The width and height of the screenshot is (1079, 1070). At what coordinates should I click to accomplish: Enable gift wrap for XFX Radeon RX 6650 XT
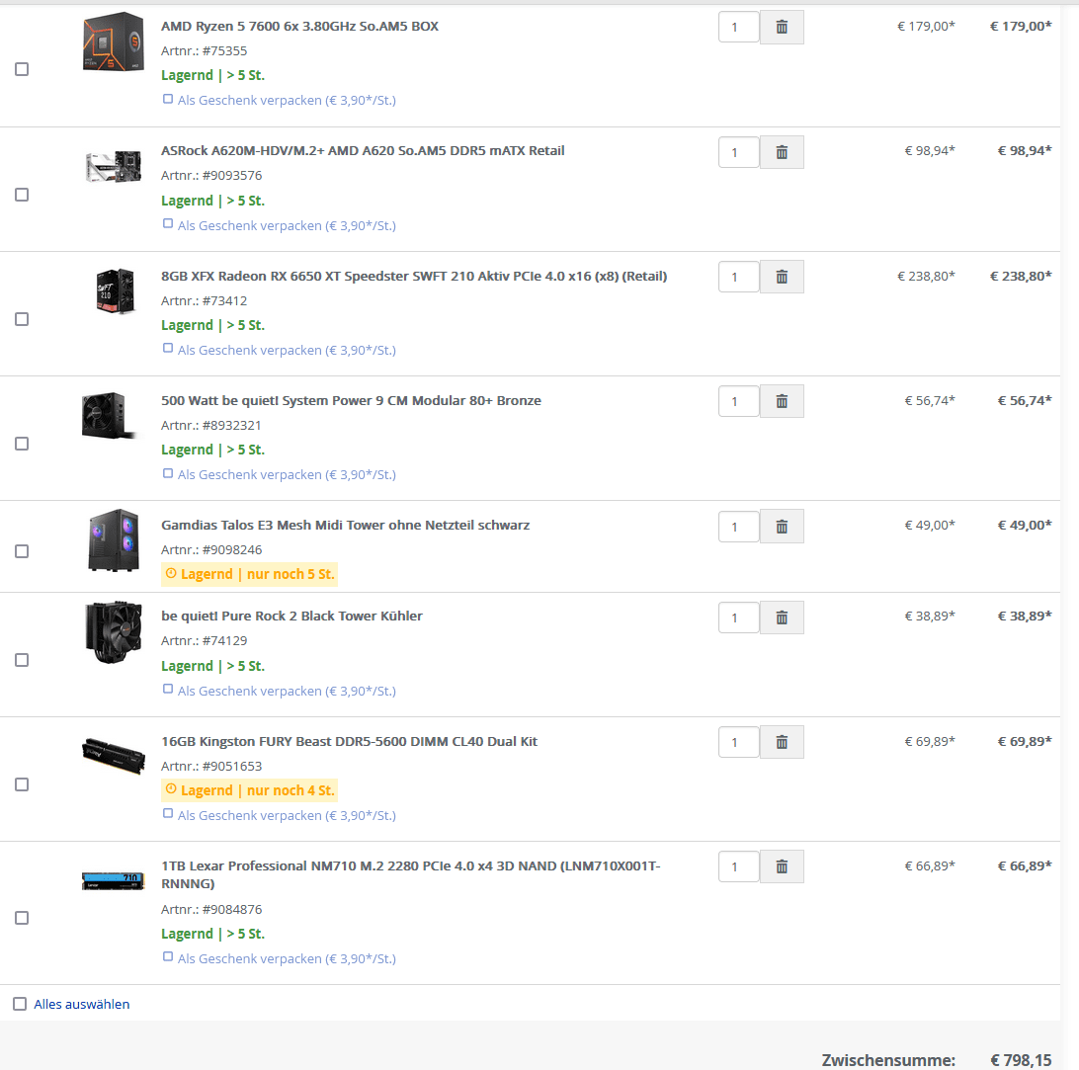pyautogui.click(x=168, y=349)
